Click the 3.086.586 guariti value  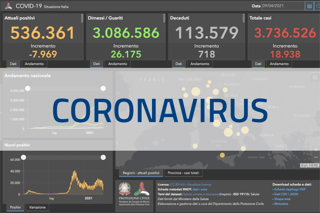126,33
